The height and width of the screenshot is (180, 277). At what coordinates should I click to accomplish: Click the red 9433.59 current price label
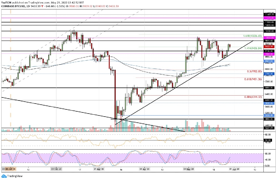point(269,47)
